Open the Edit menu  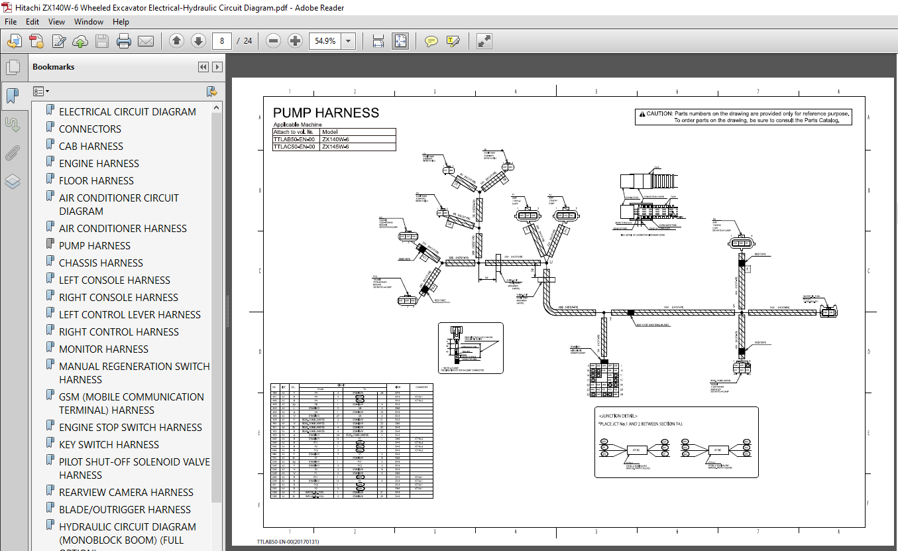32,22
